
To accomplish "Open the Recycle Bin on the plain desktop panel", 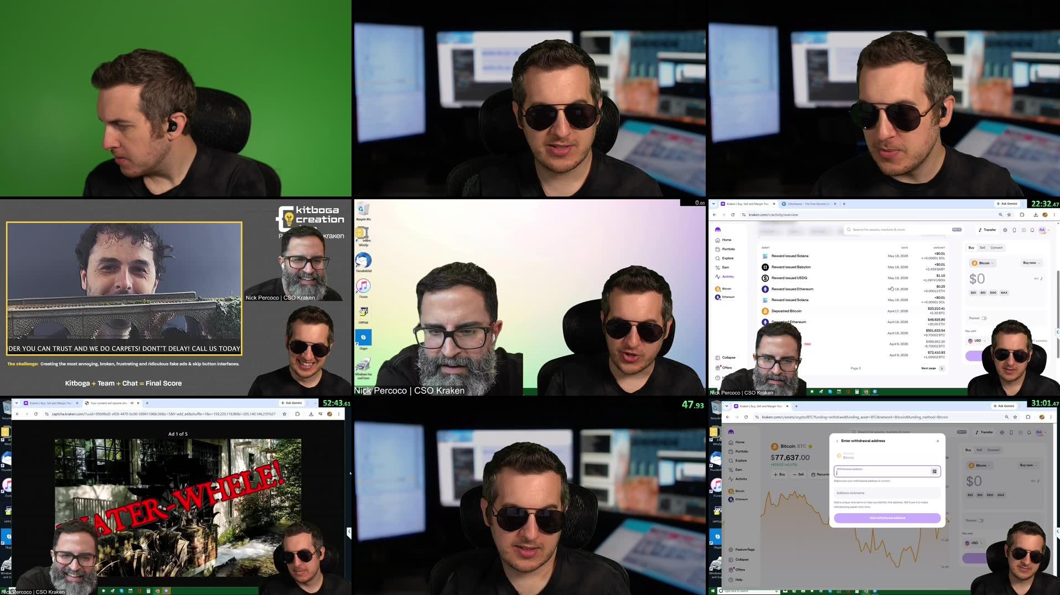I will click(363, 210).
